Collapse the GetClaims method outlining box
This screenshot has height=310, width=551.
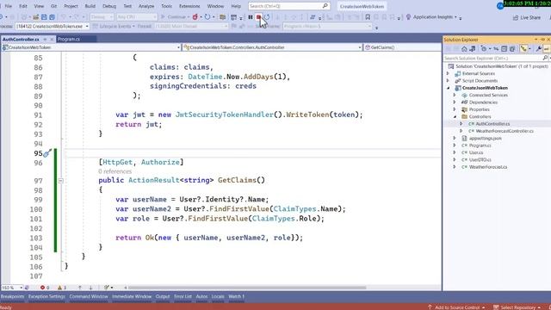(x=60, y=181)
